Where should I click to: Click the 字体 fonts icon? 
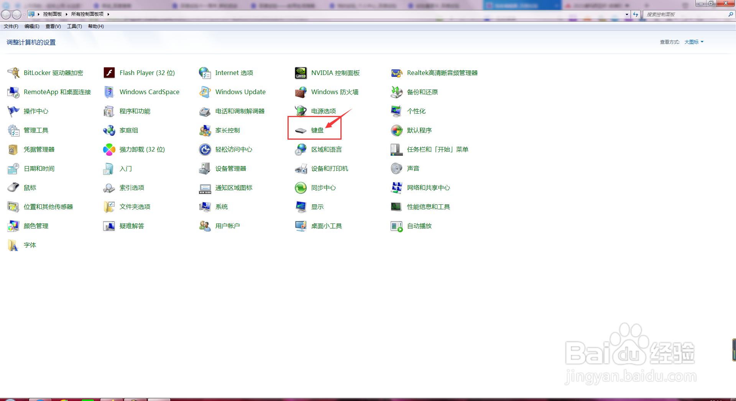pos(13,245)
